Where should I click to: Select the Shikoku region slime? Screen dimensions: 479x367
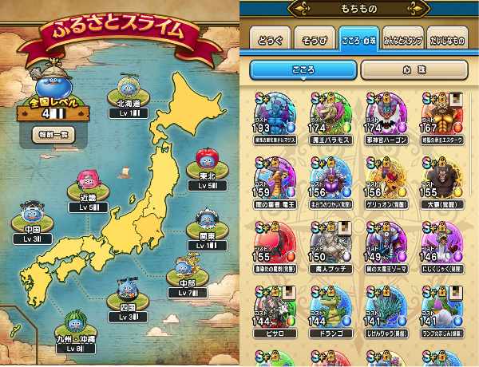pyautogui.click(x=128, y=290)
